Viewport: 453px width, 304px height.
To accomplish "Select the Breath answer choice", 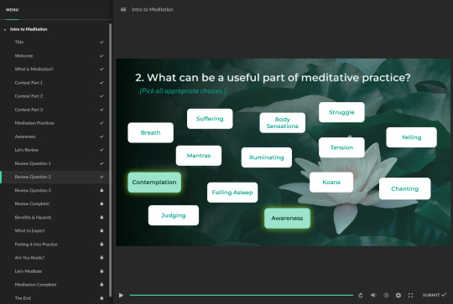I will (x=150, y=132).
